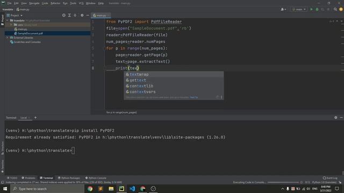Open the File menu
Viewport: 344px width, 193px height.
click(10, 3)
